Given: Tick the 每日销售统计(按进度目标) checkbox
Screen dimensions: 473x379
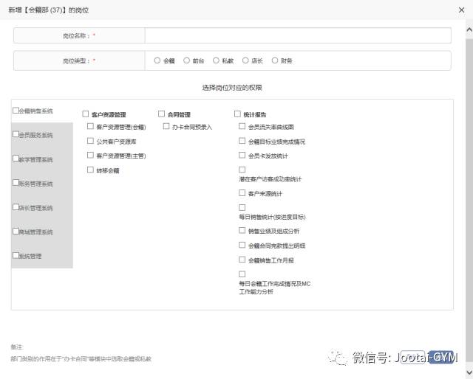Looking at the screenshot, I should (x=242, y=207).
